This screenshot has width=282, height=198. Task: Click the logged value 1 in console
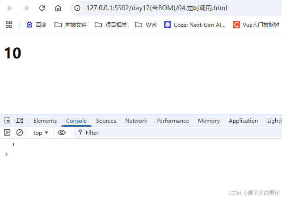tap(13, 144)
